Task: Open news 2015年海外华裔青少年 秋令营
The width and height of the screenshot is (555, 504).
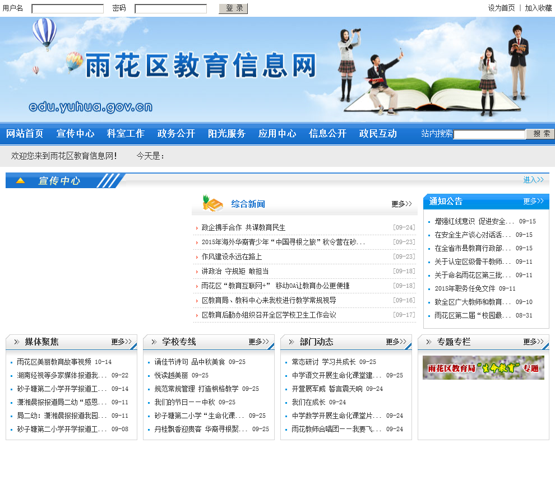Action: coord(283,242)
